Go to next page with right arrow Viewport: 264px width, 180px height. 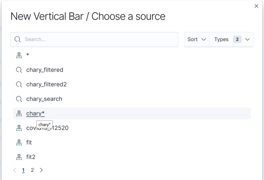(41, 170)
